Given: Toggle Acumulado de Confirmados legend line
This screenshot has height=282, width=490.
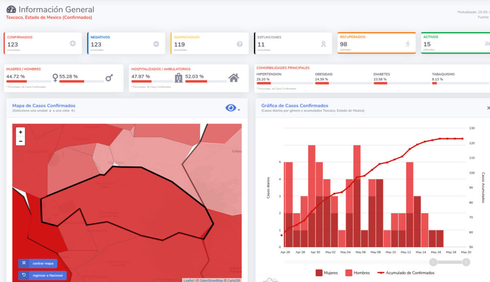Looking at the screenshot, I should point(406,273).
